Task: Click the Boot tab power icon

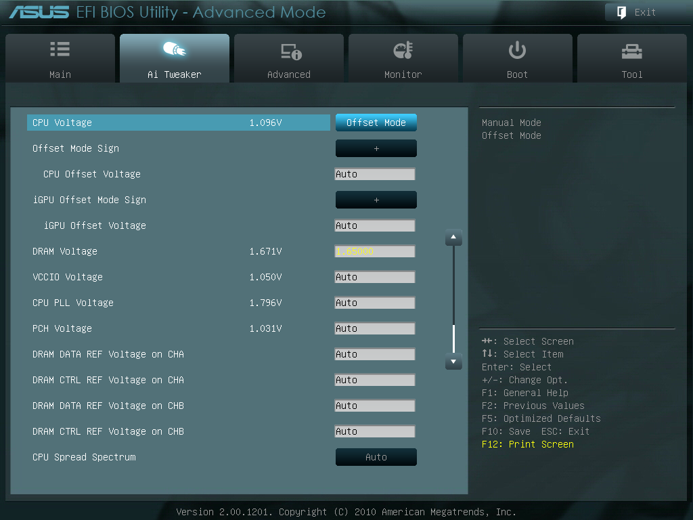Action: (517, 50)
